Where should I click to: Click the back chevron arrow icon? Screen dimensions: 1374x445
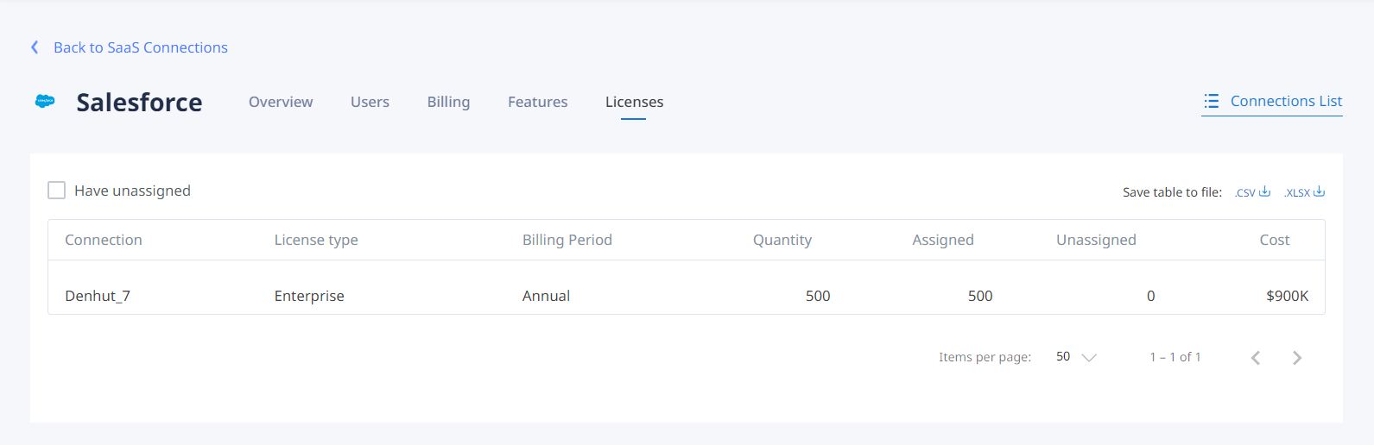(x=35, y=47)
